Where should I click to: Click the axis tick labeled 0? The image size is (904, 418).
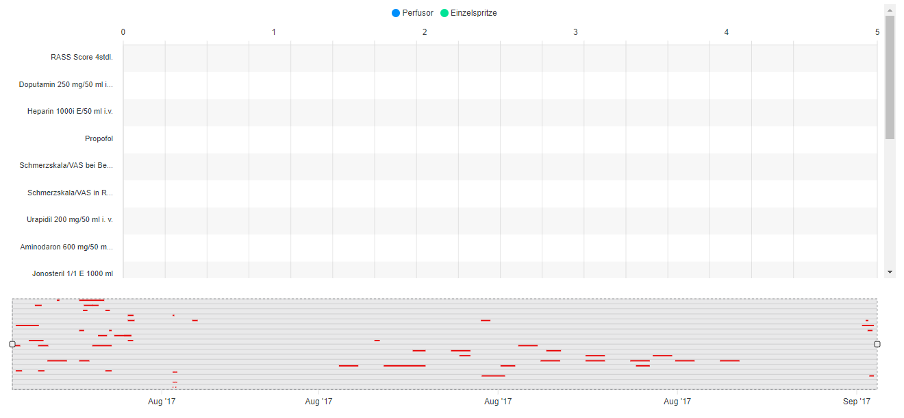click(x=123, y=32)
